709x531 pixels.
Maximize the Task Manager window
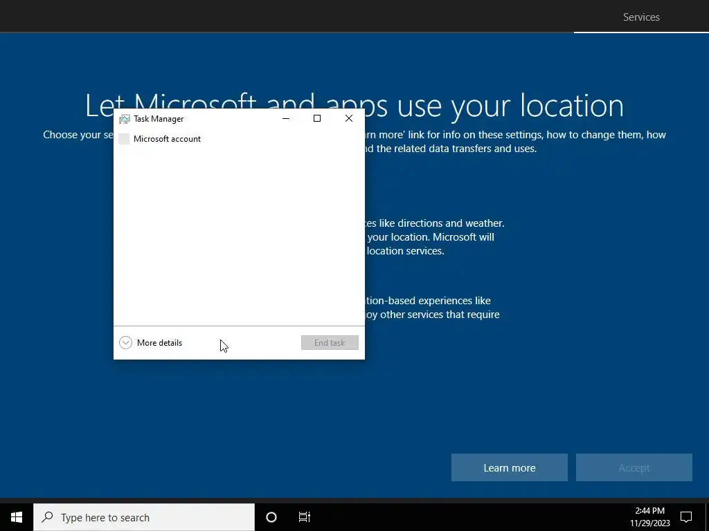(x=317, y=118)
